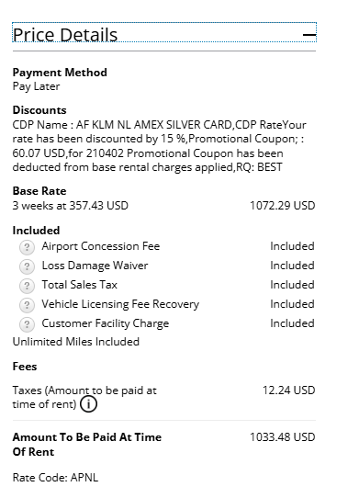Click the Unlimited Miles Included text
Image resolution: width=348 pixels, height=498 pixels.
click(x=76, y=342)
